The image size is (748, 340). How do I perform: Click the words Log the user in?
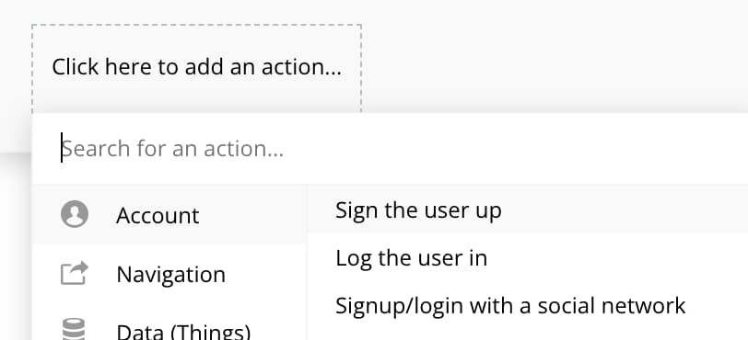[x=411, y=258]
